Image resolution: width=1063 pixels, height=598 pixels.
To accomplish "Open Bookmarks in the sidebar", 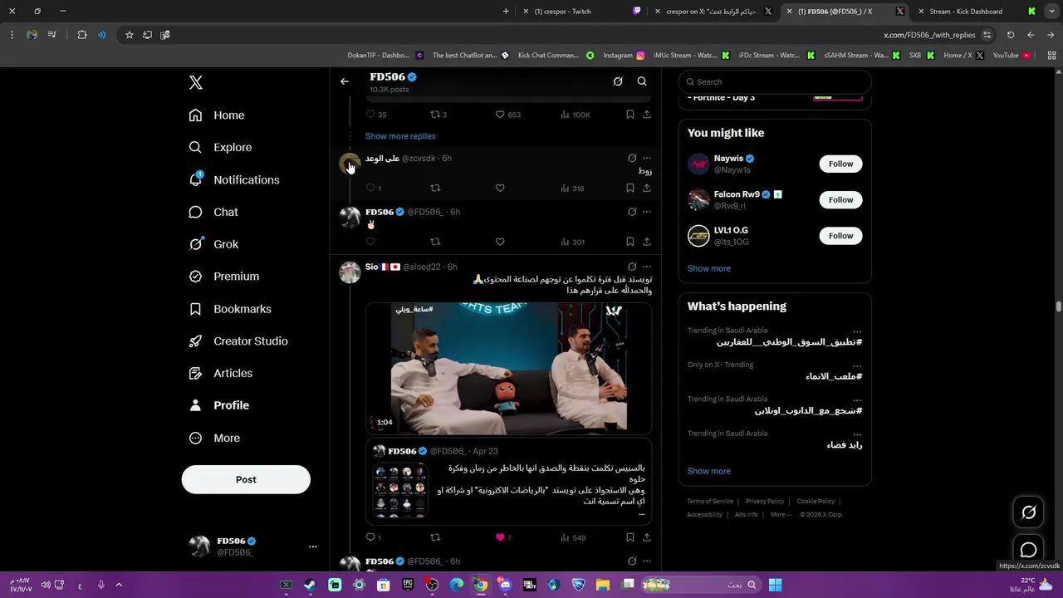I will (x=231, y=309).
